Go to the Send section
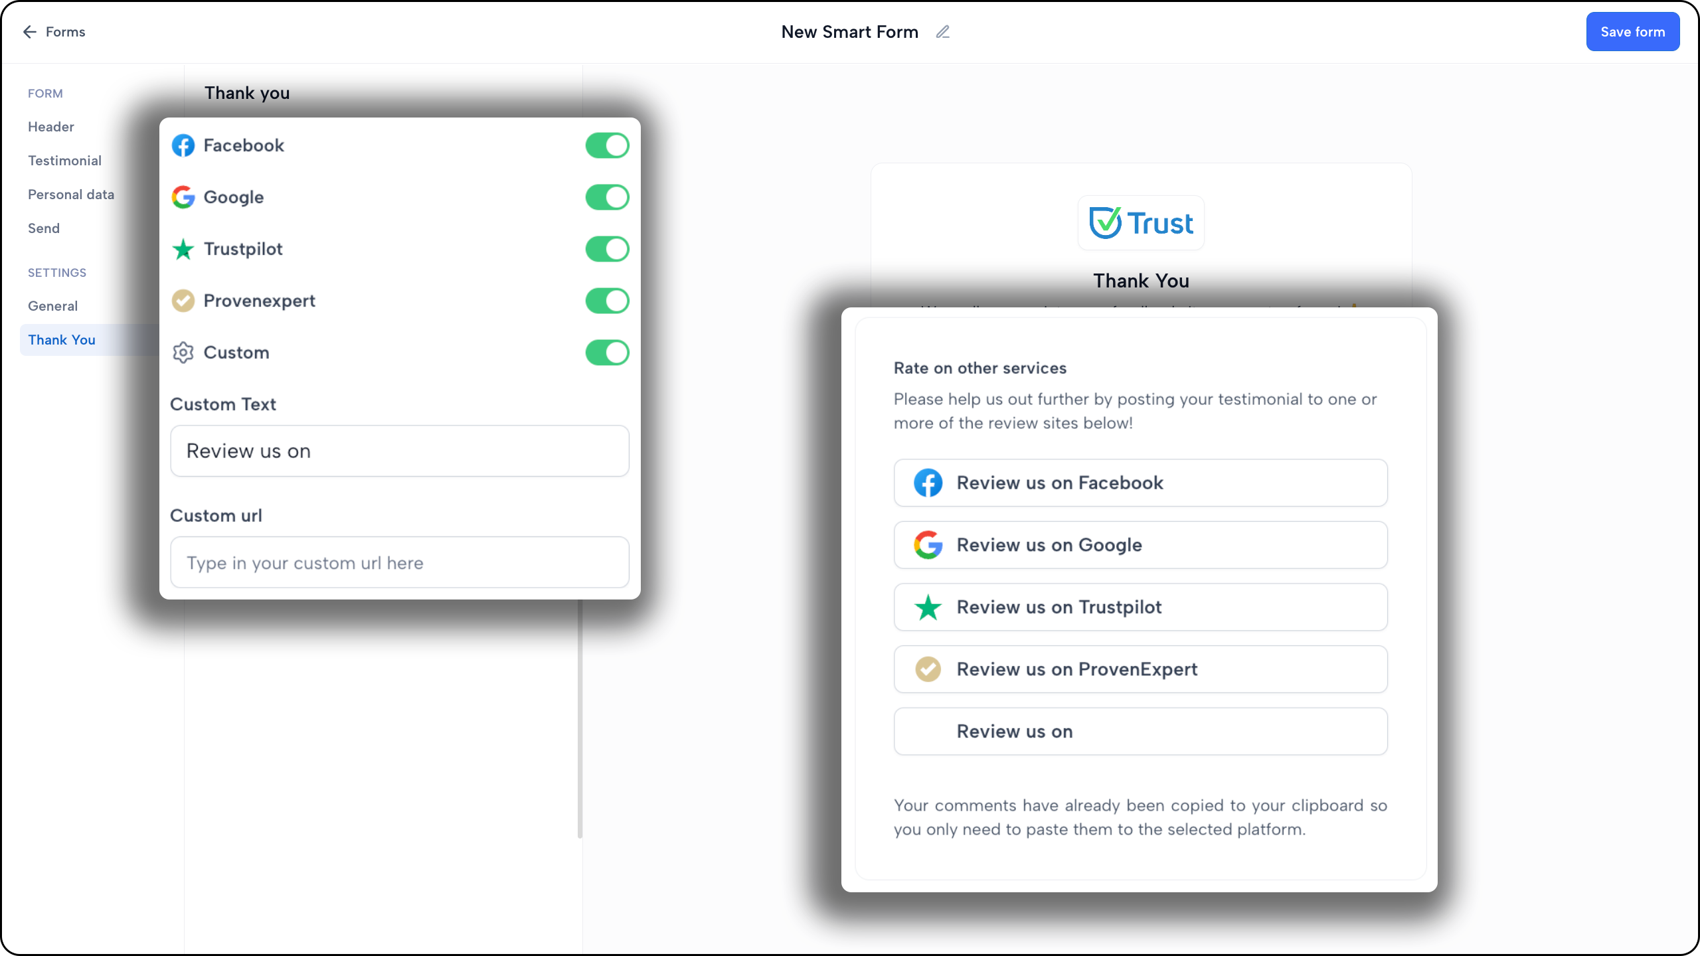 pos(44,228)
